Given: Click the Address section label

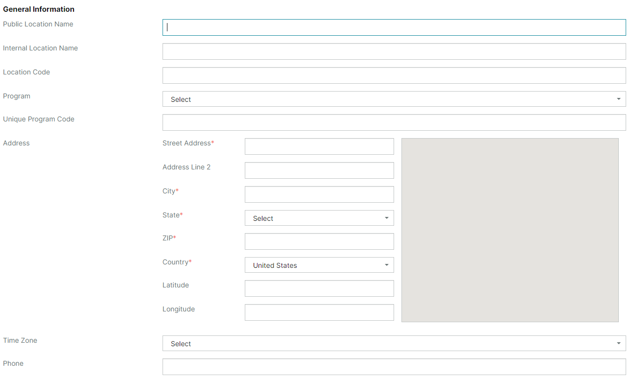Looking at the screenshot, I should (x=16, y=143).
